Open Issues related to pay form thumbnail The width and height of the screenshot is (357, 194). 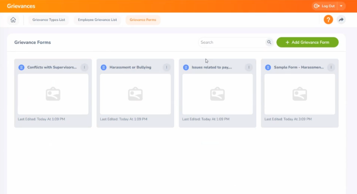[217, 94]
